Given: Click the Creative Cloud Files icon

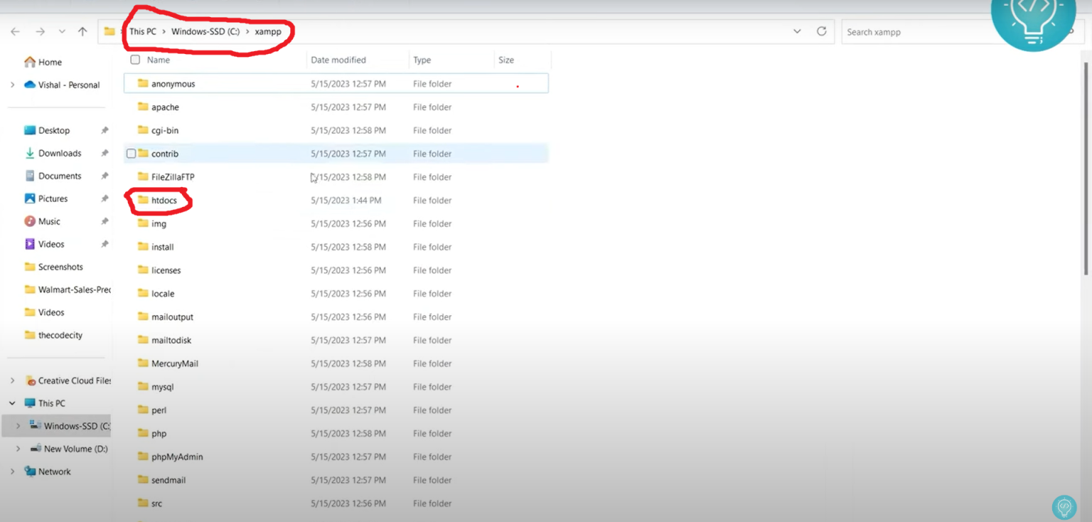Looking at the screenshot, I should (31, 380).
